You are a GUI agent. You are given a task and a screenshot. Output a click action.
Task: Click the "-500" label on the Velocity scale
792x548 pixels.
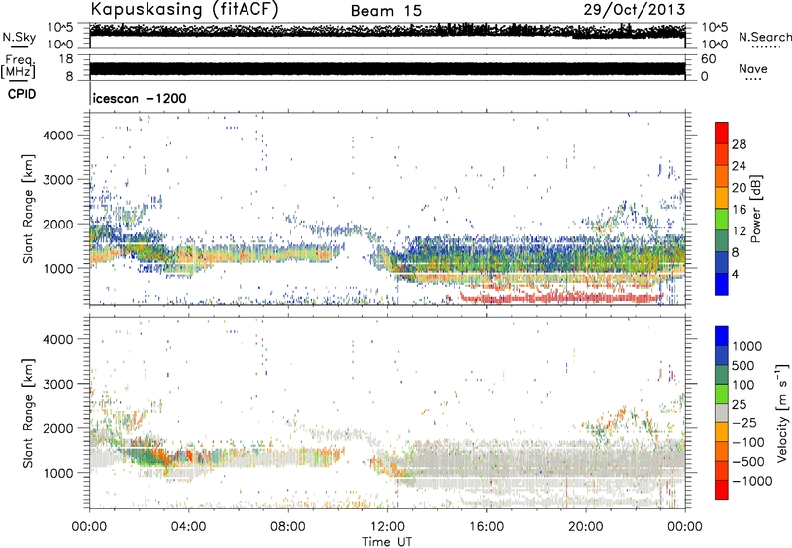[x=748, y=461]
